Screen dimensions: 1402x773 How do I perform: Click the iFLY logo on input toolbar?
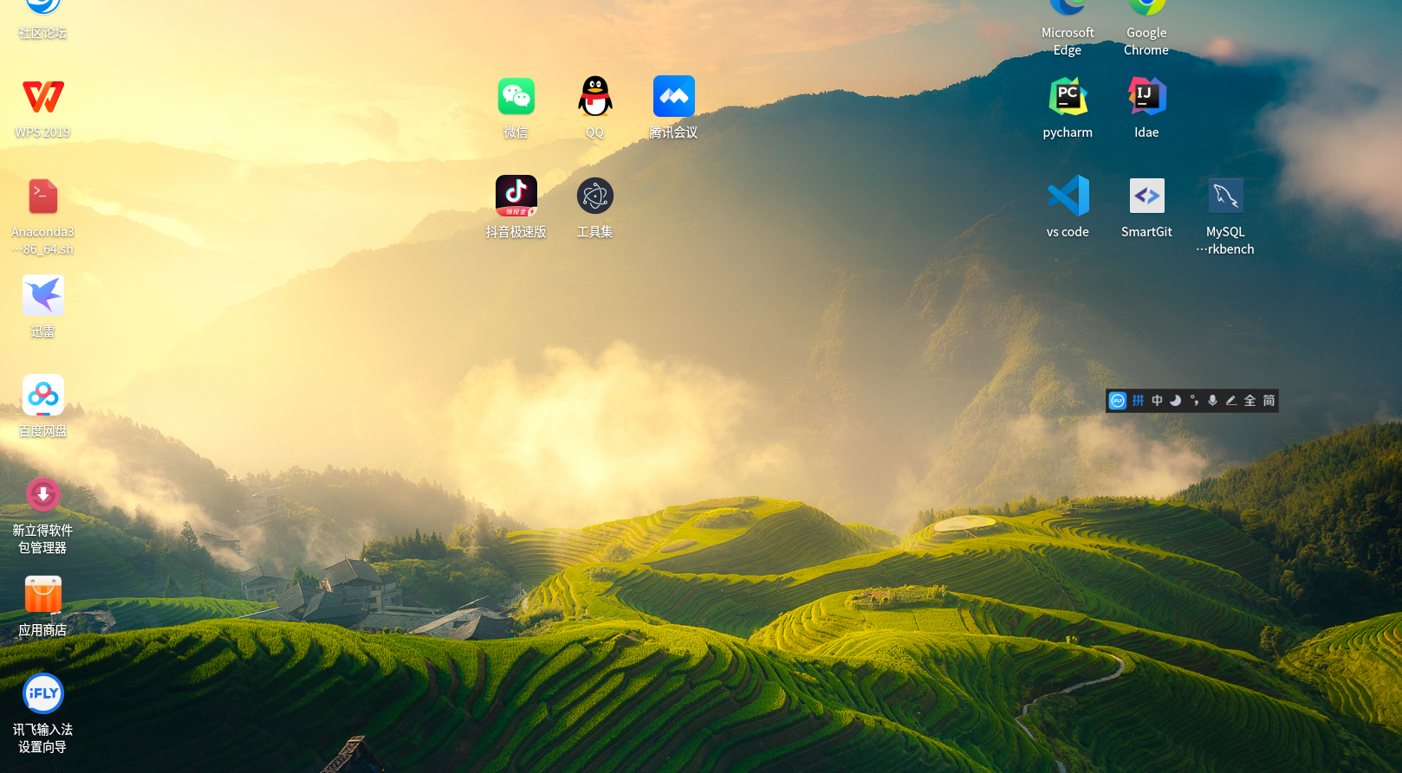click(x=1118, y=401)
